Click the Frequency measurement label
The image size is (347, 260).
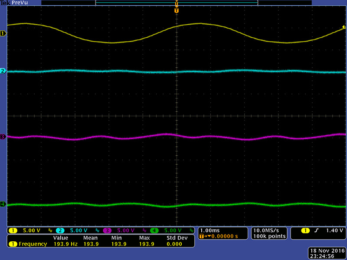point(33,244)
